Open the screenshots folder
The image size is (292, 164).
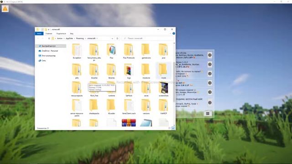163,89
